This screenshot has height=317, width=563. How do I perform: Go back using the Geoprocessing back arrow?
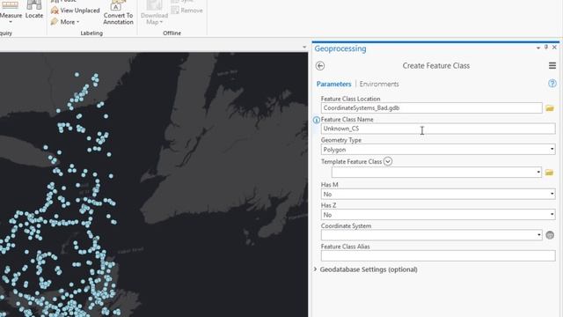click(x=320, y=66)
